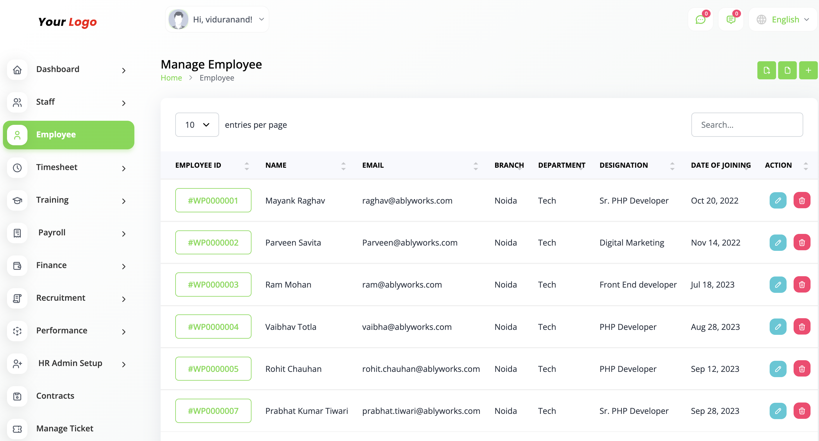Open the chat messages icon
The height and width of the screenshot is (441, 819).
click(x=700, y=20)
